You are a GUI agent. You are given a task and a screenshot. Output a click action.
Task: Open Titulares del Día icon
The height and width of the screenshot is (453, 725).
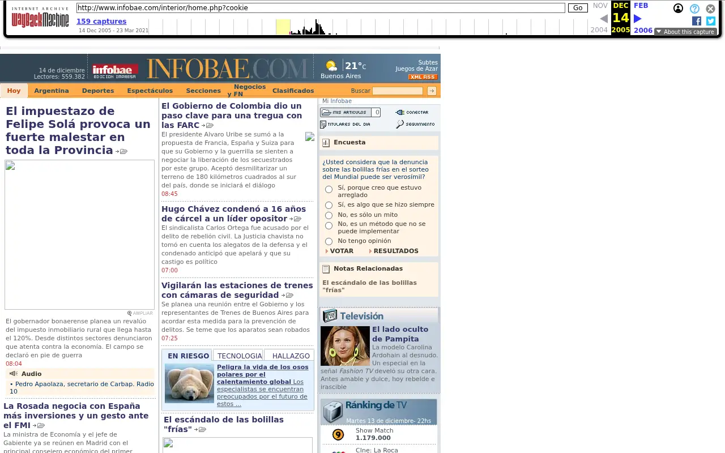(346, 125)
